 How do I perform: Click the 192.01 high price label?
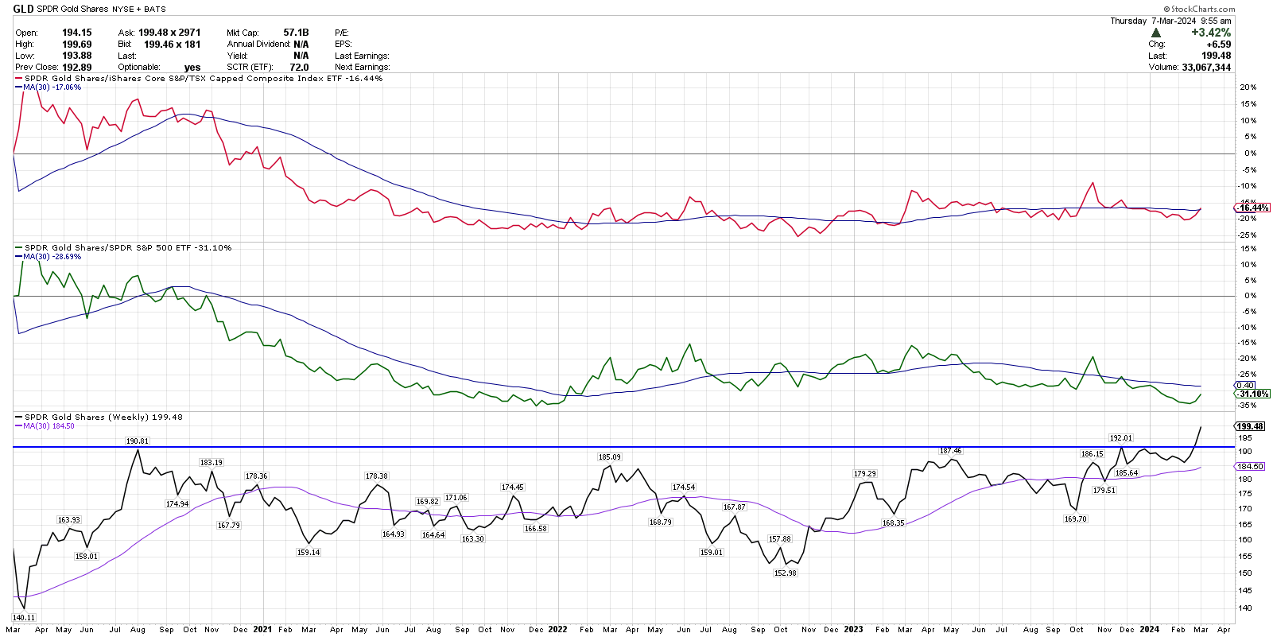pos(1120,437)
